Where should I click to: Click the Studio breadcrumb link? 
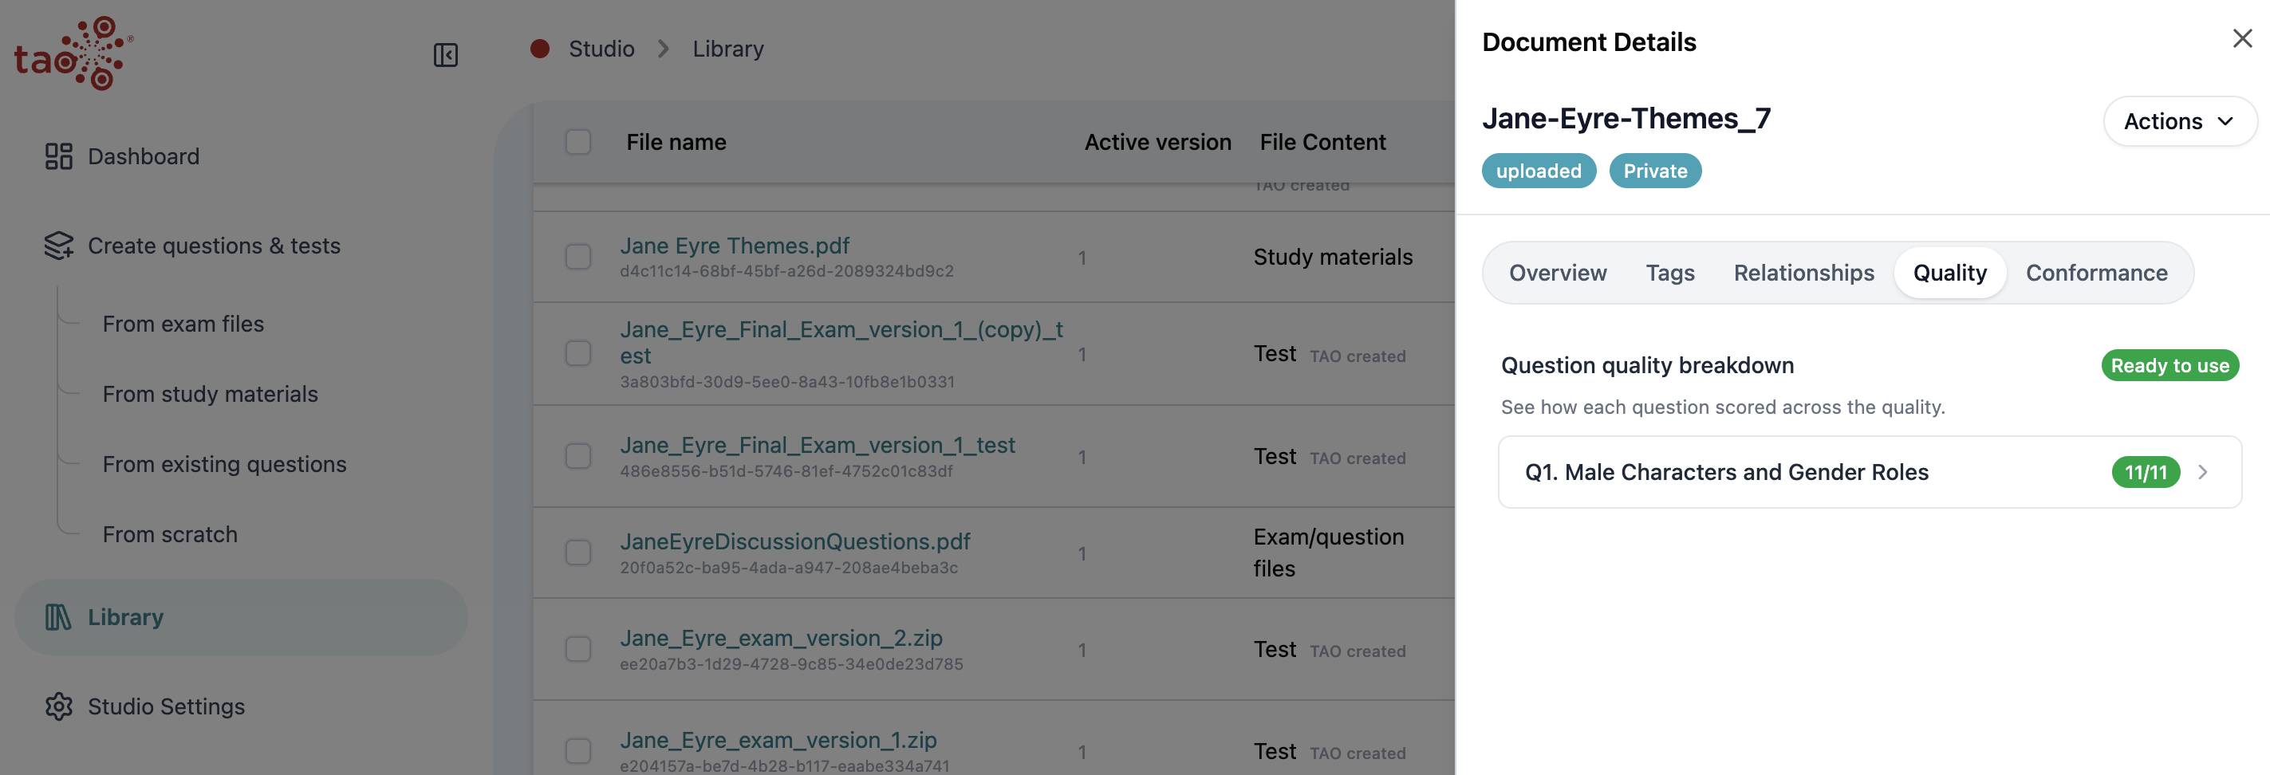pyautogui.click(x=602, y=49)
